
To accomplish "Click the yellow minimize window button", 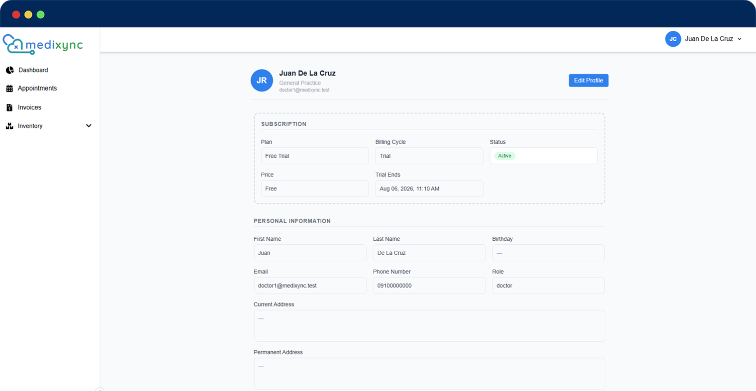I will pos(28,14).
